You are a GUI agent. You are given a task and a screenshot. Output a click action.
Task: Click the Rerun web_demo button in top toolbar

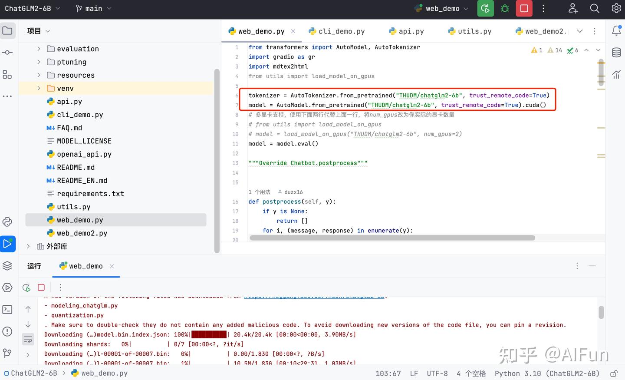coord(485,9)
